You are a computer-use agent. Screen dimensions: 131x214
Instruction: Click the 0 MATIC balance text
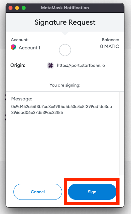(110, 46)
